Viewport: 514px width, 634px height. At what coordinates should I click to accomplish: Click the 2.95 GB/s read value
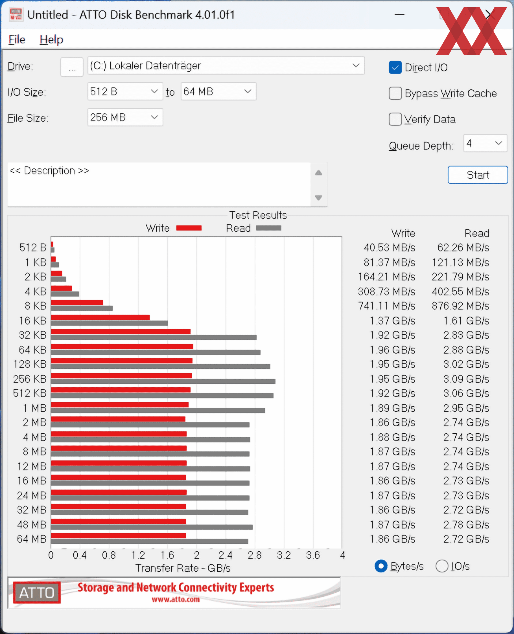point(466,408)
